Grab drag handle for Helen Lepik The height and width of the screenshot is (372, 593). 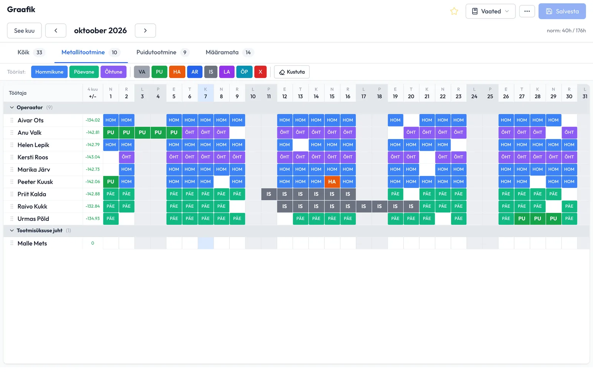[x=12, y=145]
